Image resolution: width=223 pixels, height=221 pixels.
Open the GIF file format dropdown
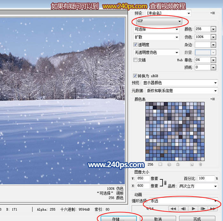click(159, 21)
